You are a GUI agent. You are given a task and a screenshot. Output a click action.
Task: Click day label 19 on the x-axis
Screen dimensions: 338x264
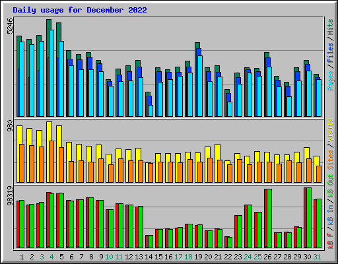click(198, 257)
